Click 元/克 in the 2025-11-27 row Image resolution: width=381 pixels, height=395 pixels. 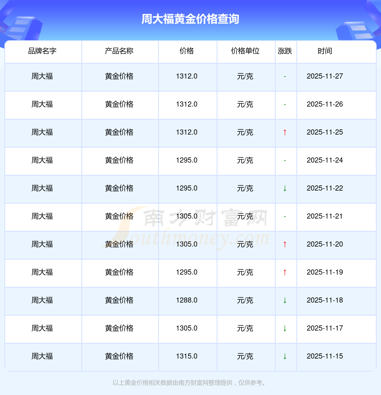point(245,76)
